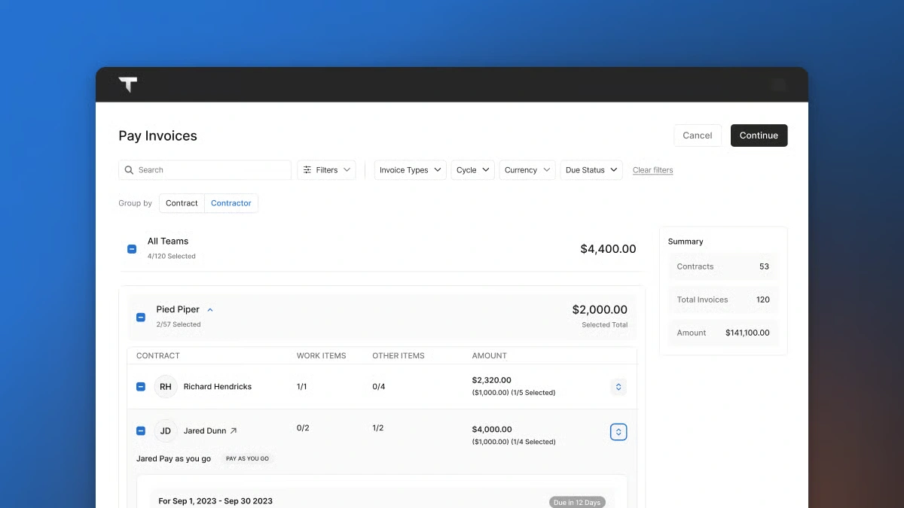Group by Contractor

231,203
